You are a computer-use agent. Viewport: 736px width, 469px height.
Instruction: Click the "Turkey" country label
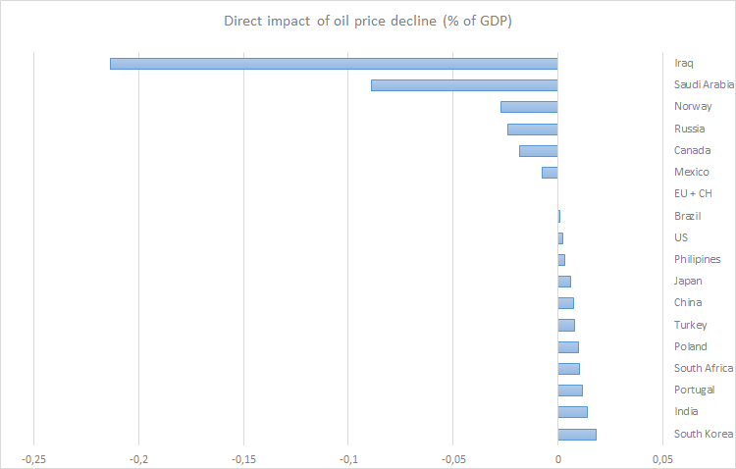click(x=691, y=325)
